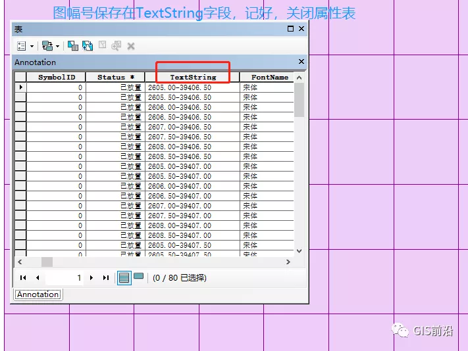The height and width of the screenshot is (351, 468).
Task: Click the Zoom To Selected icon
Action: tap(116, 46)
